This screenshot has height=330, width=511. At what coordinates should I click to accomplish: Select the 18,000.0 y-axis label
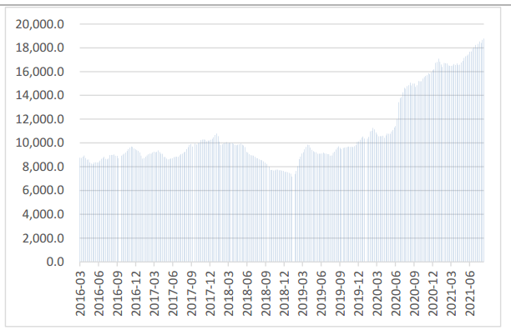coord(40,47)
